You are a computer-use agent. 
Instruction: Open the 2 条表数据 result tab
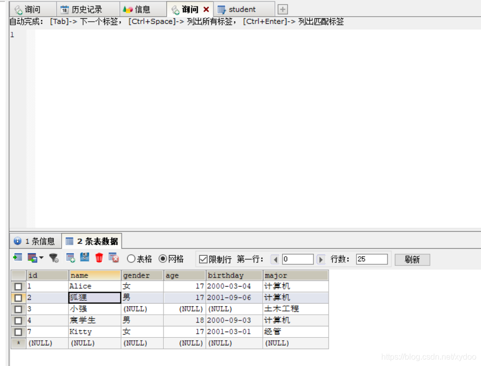92,241
